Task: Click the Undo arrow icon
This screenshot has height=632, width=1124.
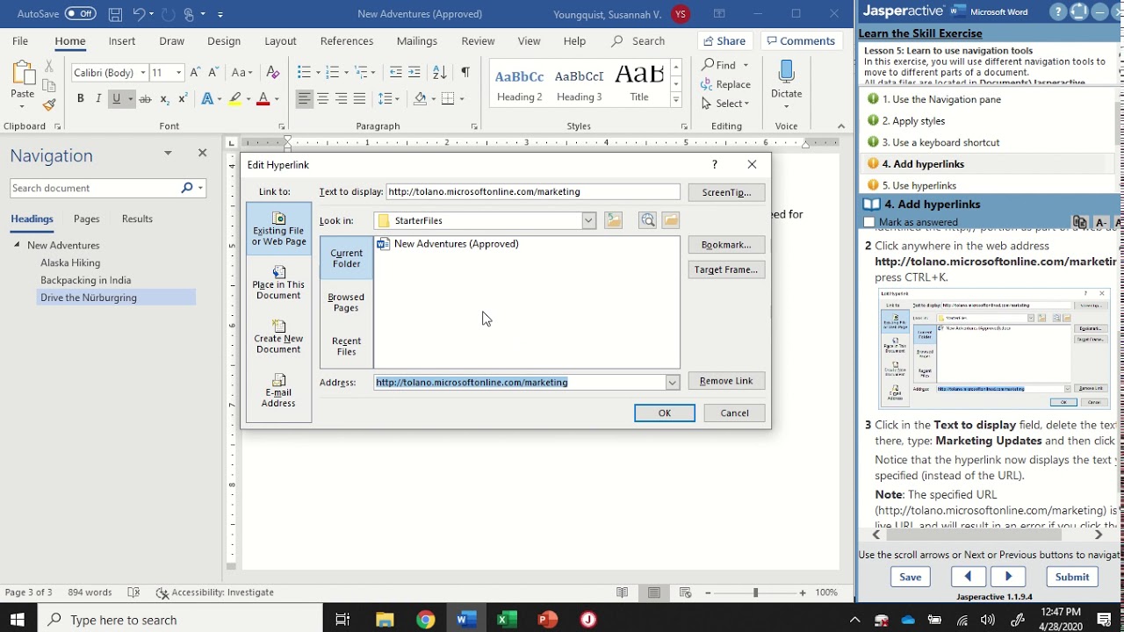Action: coord(140,14)
